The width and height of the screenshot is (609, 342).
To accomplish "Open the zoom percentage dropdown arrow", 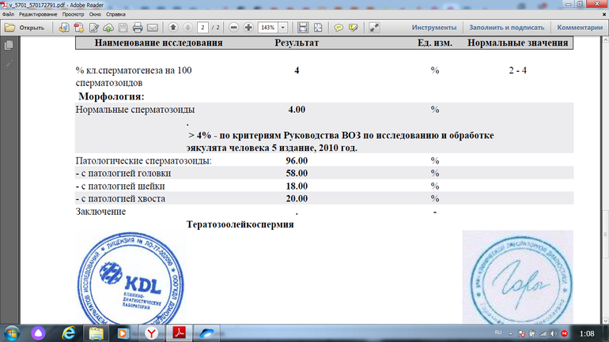I will [283, 28].
